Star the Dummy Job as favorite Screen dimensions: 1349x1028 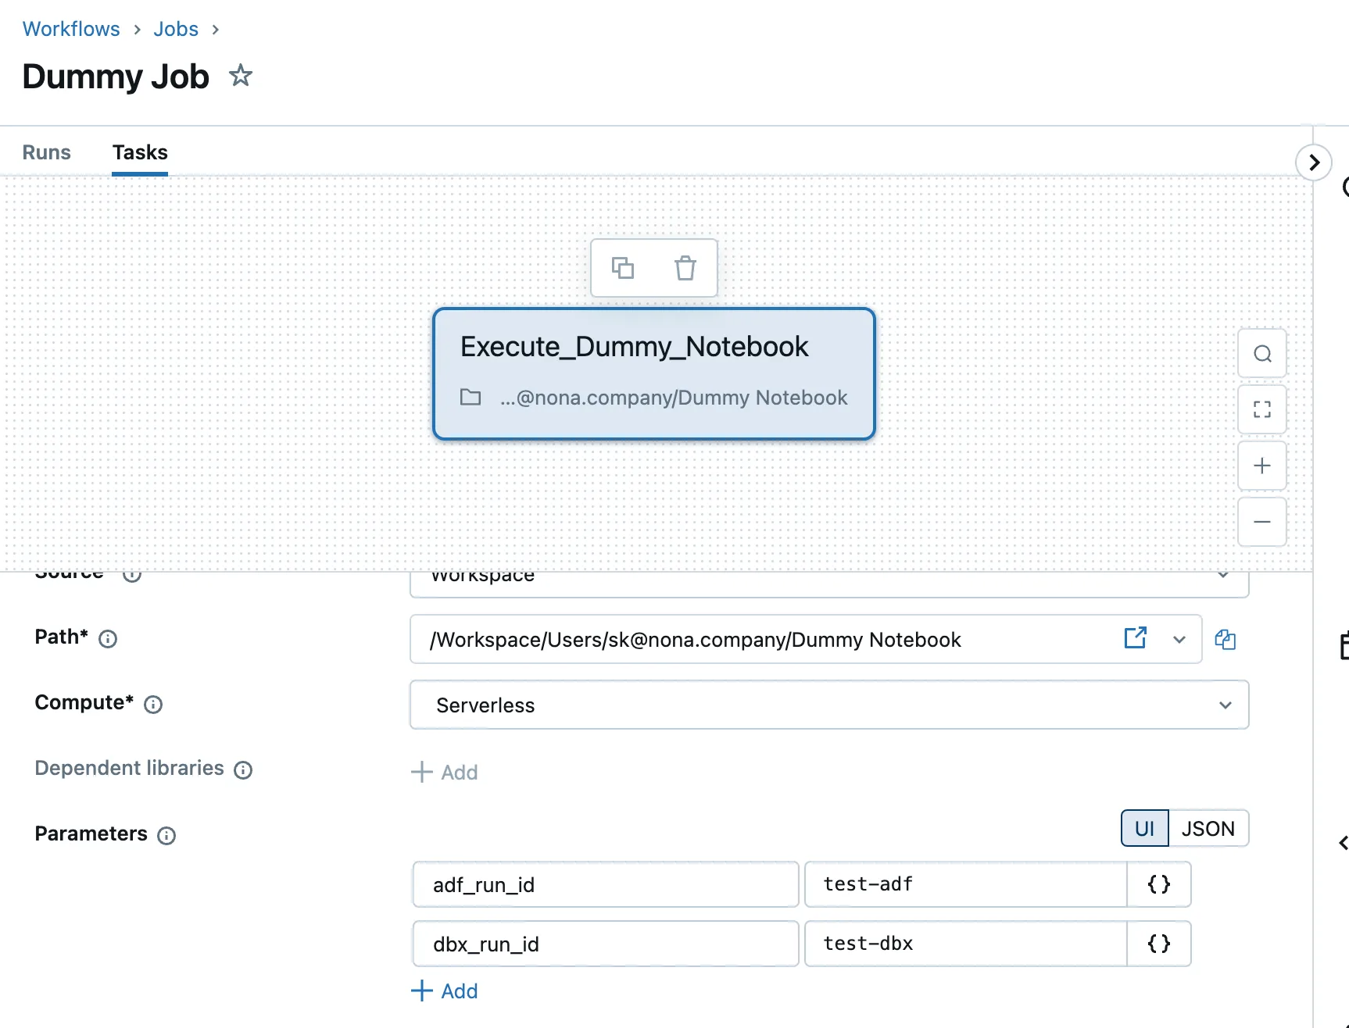point(240,76)
